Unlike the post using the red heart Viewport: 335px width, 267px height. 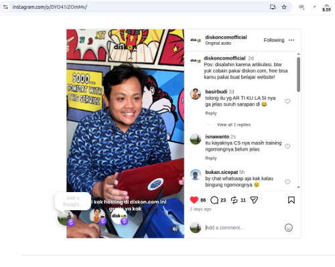(194, 200)
